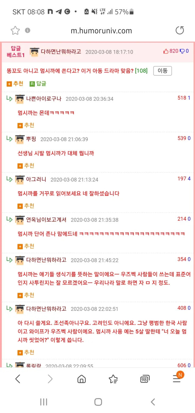195x413 pixels.
Task: Reload the page with the refresh icon
Action: pos(180,30)
